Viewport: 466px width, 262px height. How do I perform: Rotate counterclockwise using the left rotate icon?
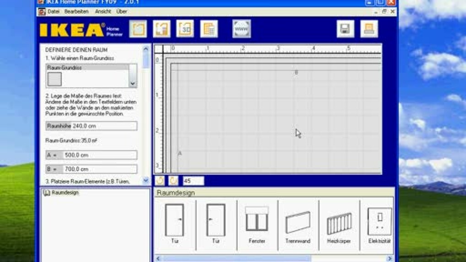pos(160,181)
